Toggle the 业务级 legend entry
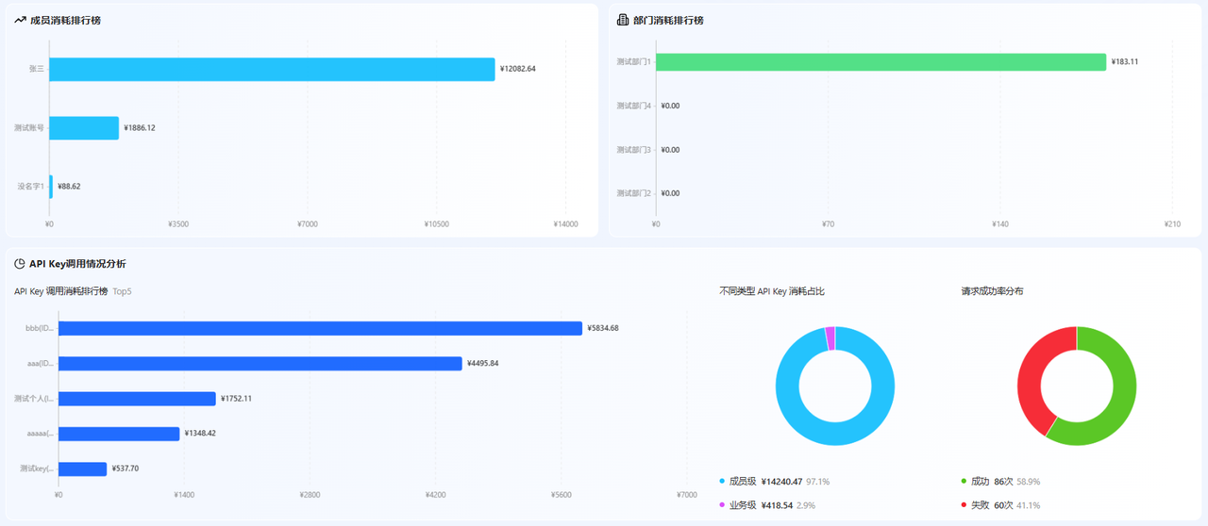The image size is (1208, 526). tap(766, 505)
